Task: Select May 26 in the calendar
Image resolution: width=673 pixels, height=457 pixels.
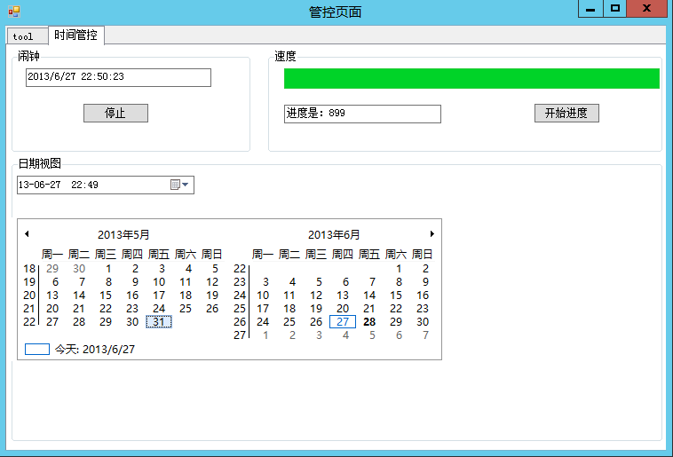Action: click(212, 309)
